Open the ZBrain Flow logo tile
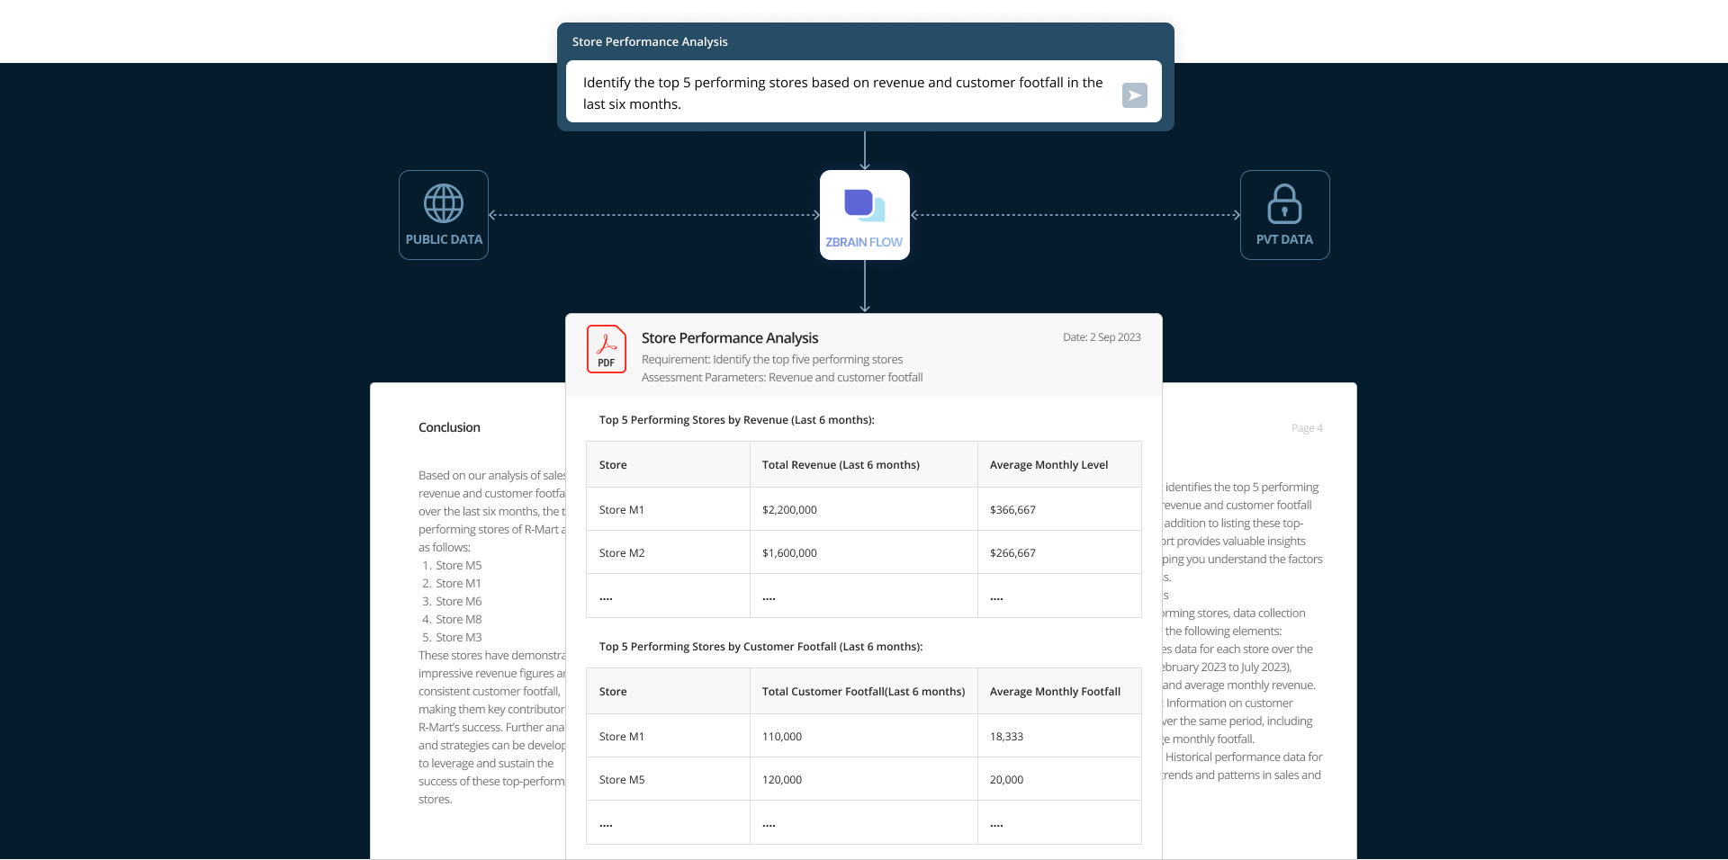This screenshot has height=860, width=1728. coord(865,215)
